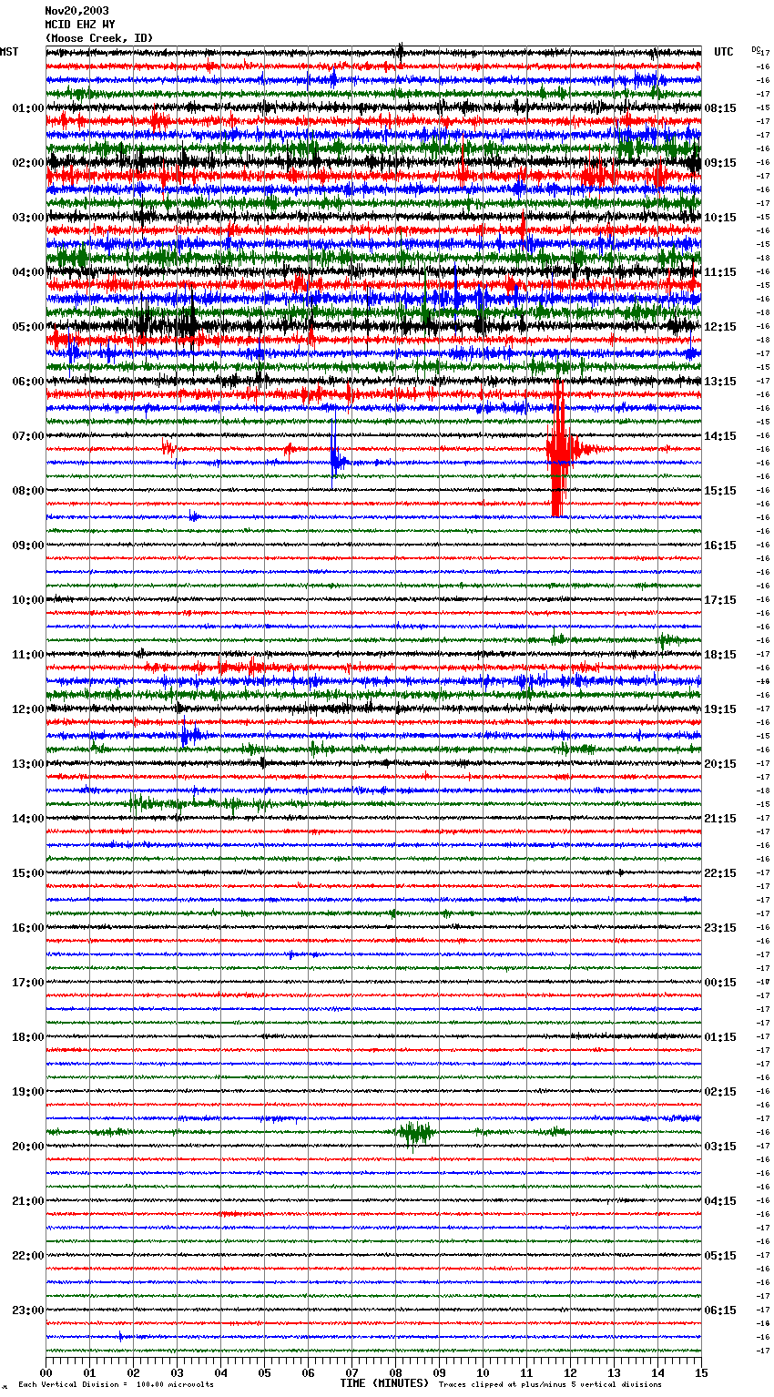This screenshot has height=1397, width=774.
Task: Click the "17:00" MST row label
Action: click(28, 983)
